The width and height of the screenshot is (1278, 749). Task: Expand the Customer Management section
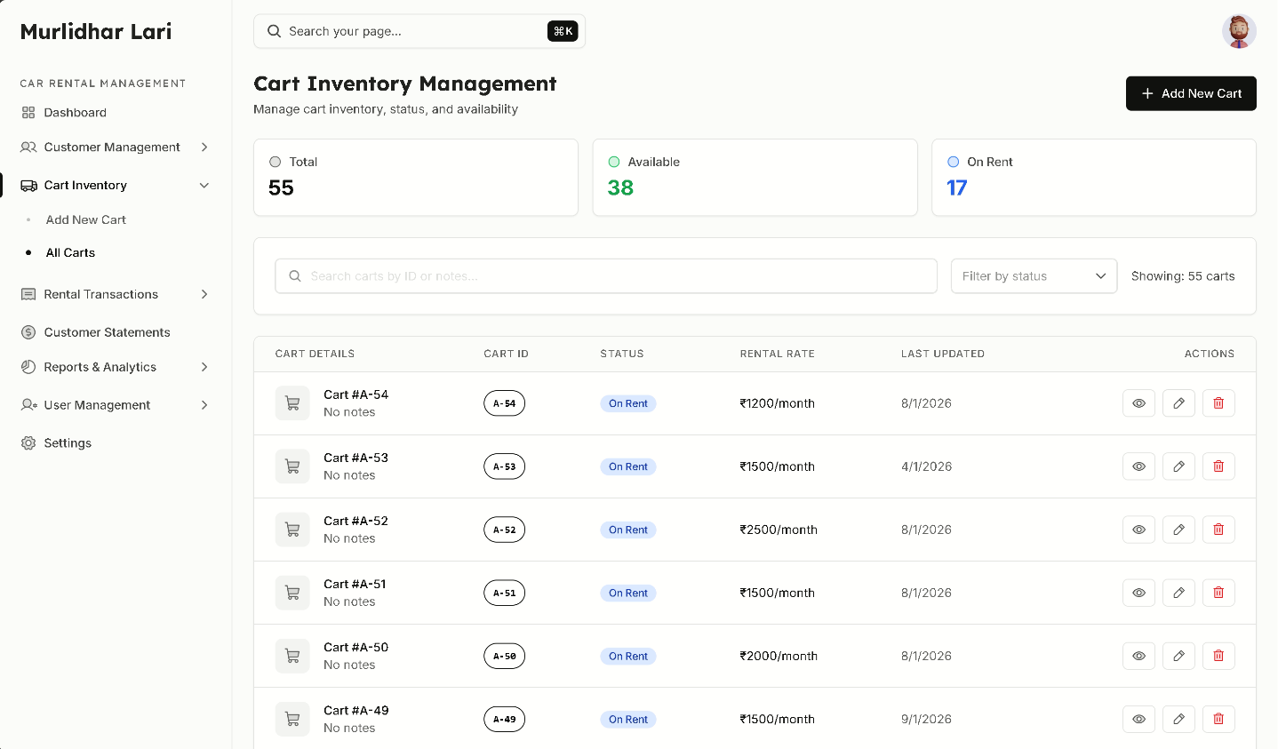tap(205, 147)
